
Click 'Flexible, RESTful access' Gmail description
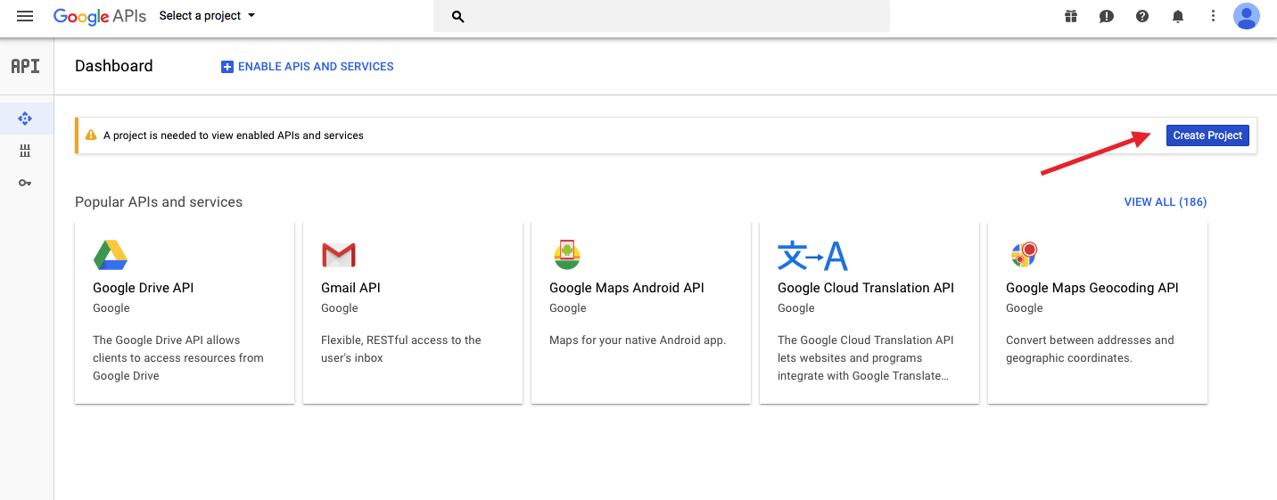(x=401, y=349)
